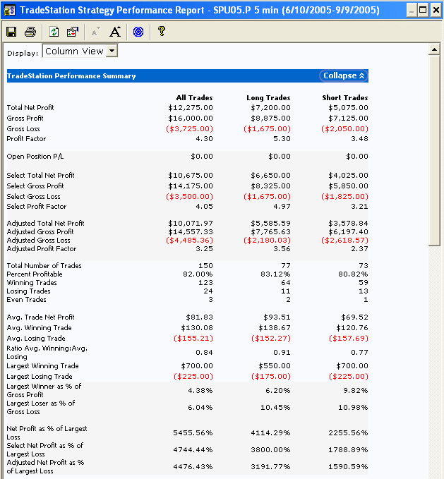Print the report using printer icon

[30, 32]
